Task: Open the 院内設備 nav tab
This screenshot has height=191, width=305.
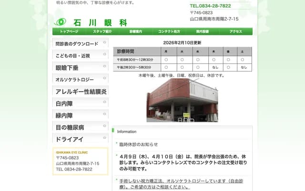Action: pyautogui.click(x=203, y=32)
